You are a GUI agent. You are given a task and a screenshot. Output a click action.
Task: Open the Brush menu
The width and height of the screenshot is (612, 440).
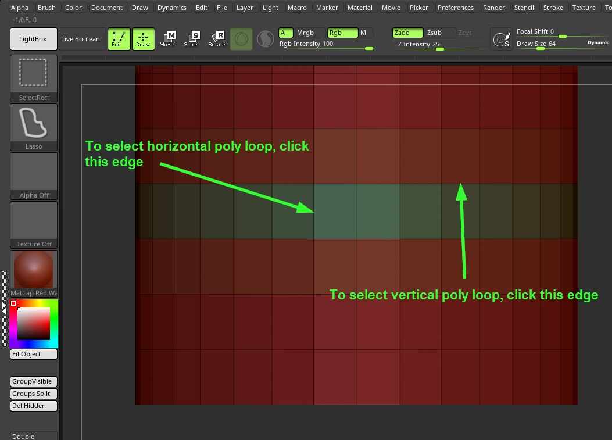[x=46, y=8]
